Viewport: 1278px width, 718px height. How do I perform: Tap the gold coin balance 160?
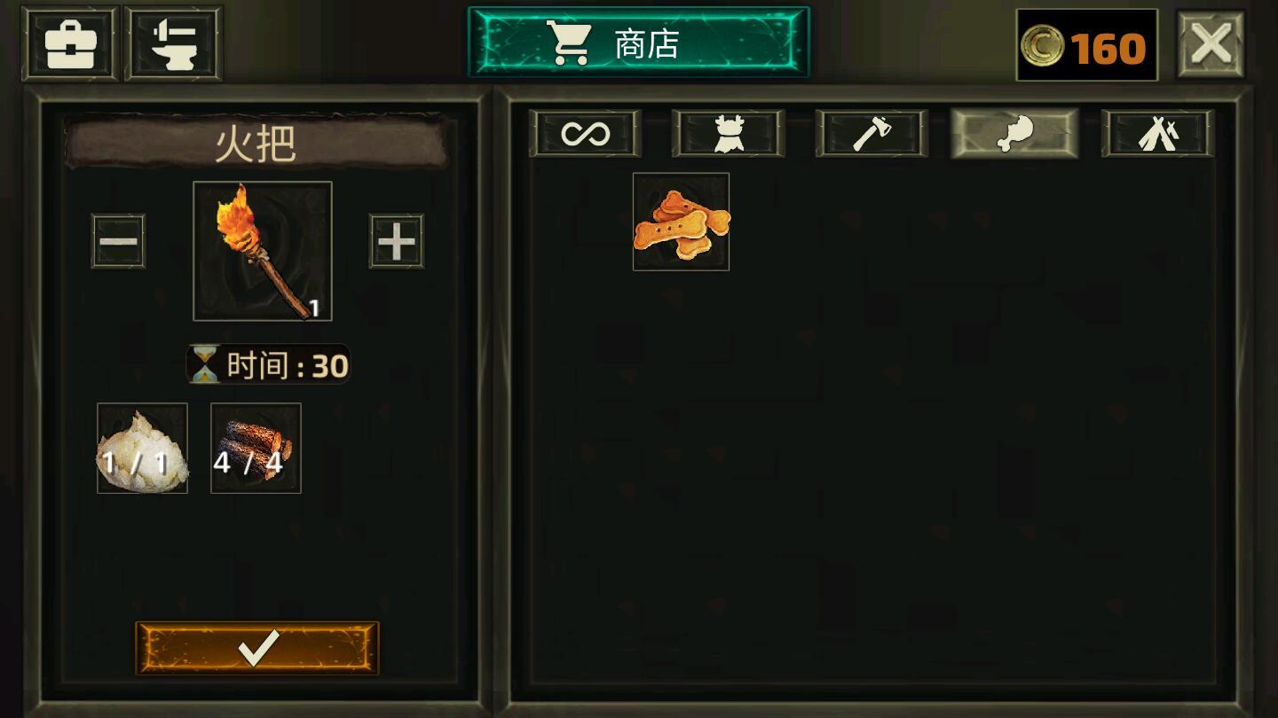coord(1086,46)
